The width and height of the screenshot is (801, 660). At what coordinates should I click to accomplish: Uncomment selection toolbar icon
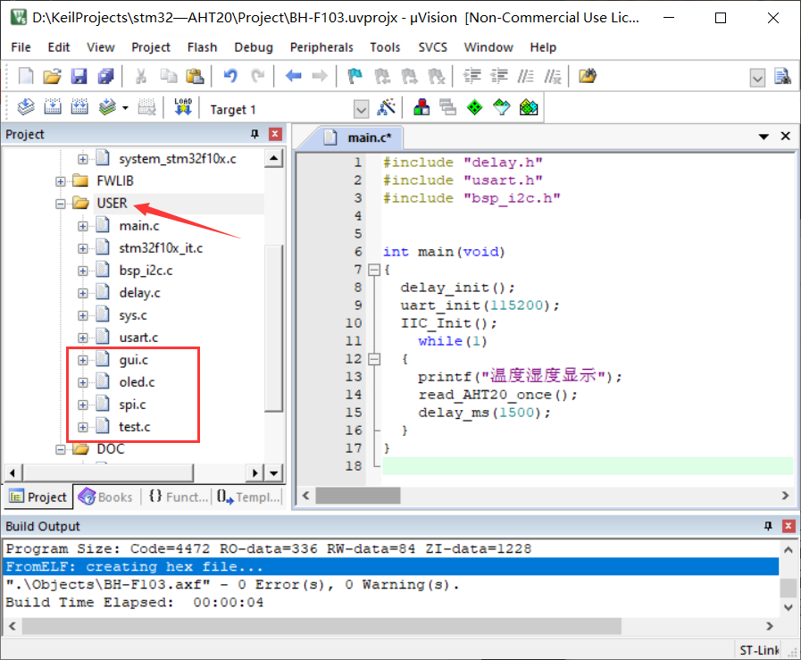point(552,76)
